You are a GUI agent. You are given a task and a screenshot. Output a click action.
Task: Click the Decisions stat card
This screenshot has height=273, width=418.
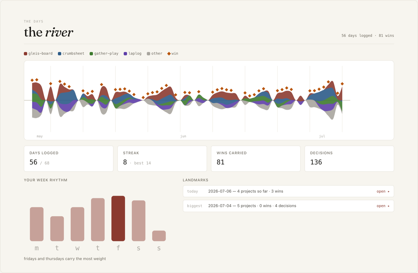click(x=349, y=159)
